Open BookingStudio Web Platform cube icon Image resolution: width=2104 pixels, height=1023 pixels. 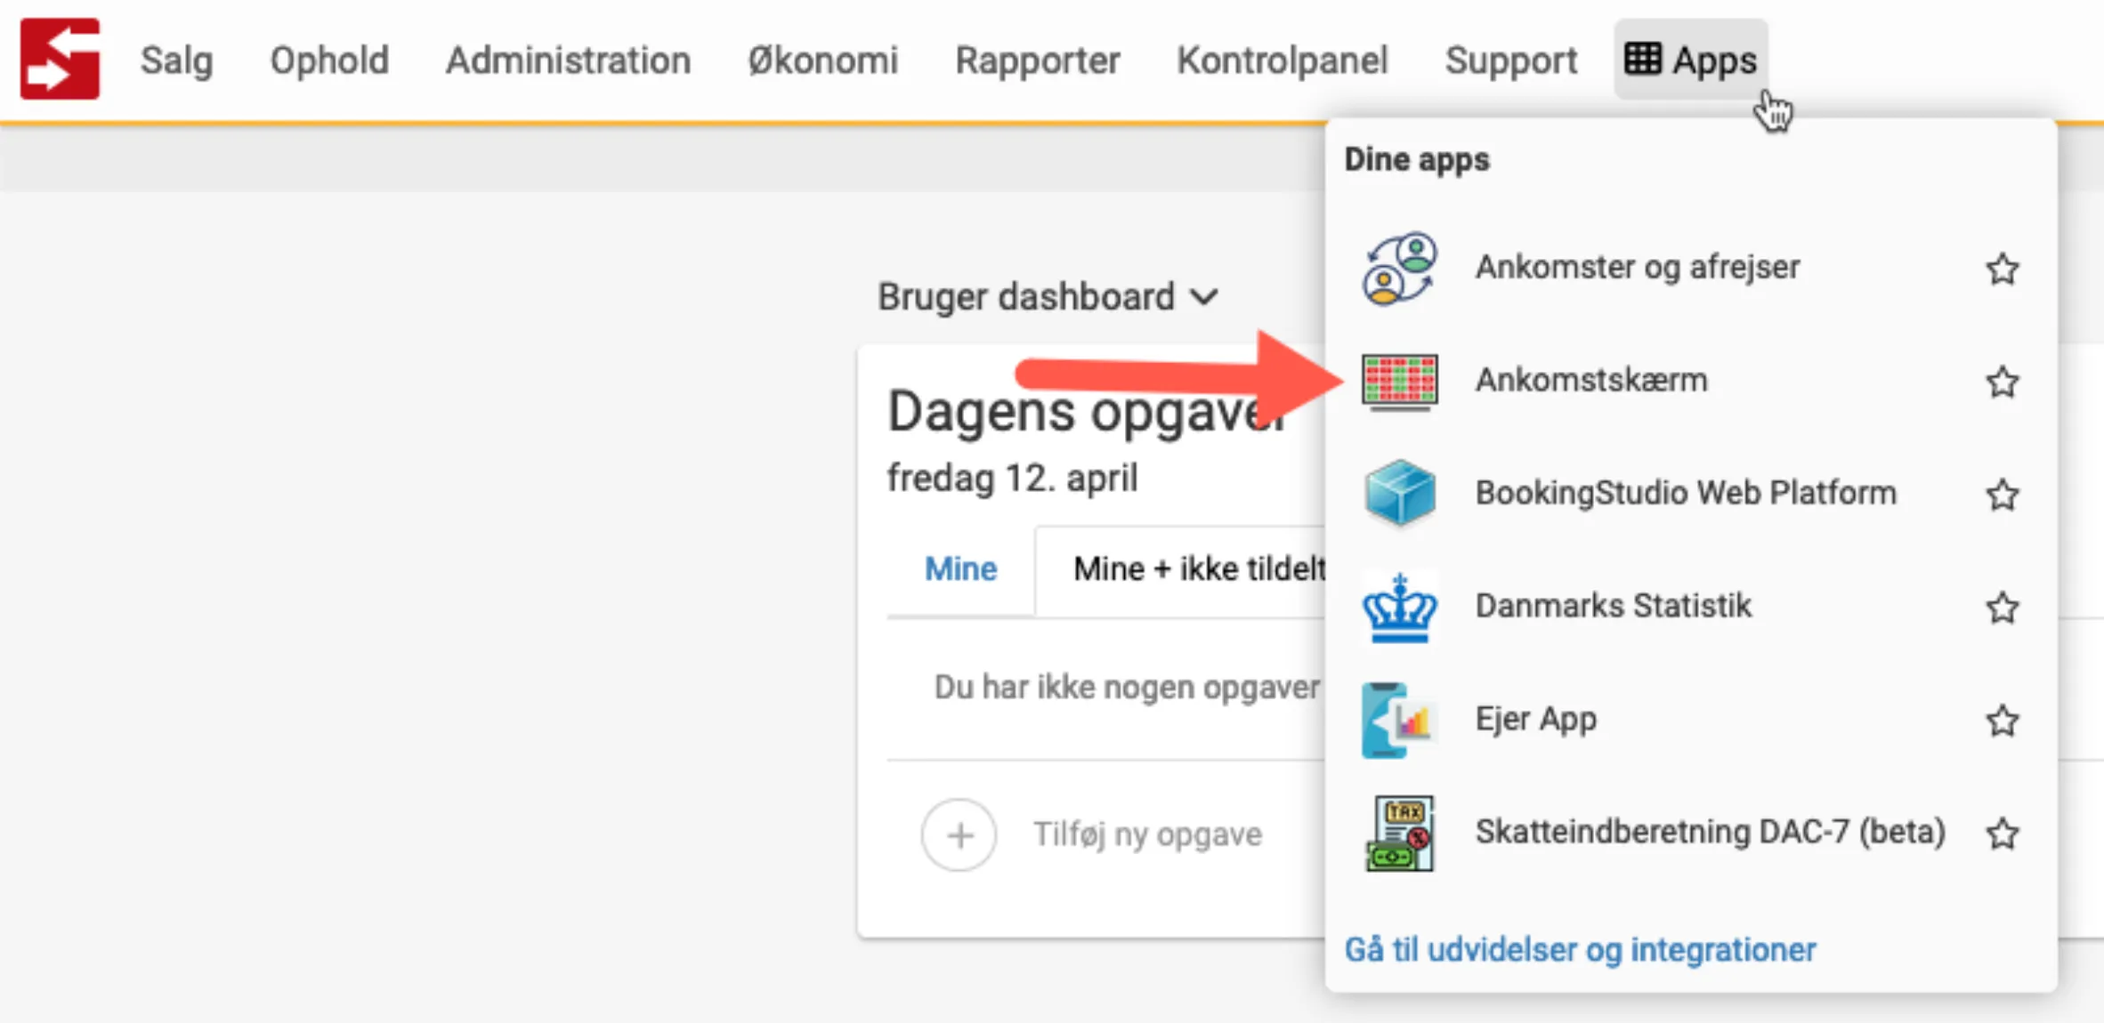(x=1399, y=494)
